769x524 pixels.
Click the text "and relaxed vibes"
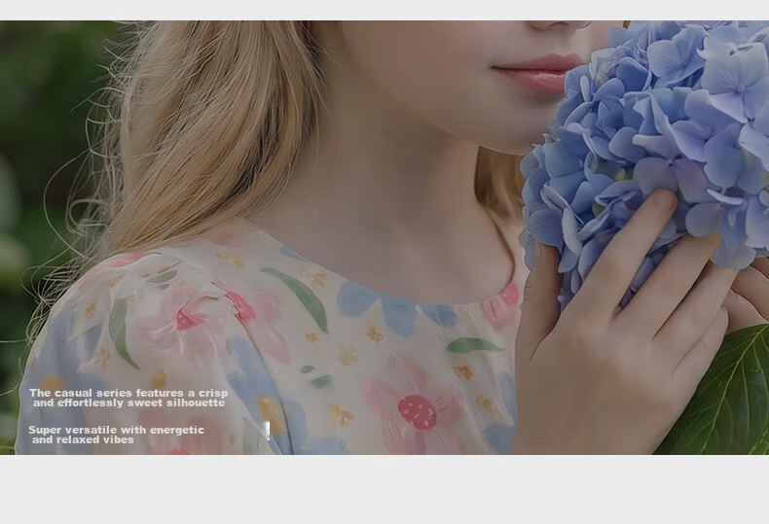pyautogui.click(x=83, y=439)
